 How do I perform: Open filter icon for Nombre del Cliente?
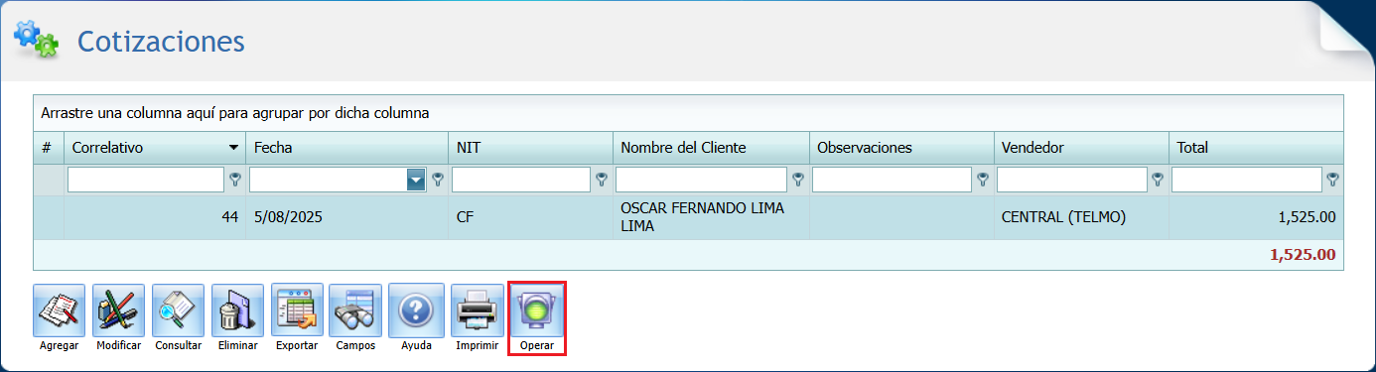click(798, 180)
